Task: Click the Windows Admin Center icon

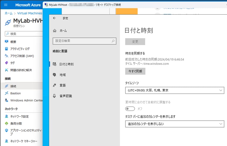Action: coord(6,100)
